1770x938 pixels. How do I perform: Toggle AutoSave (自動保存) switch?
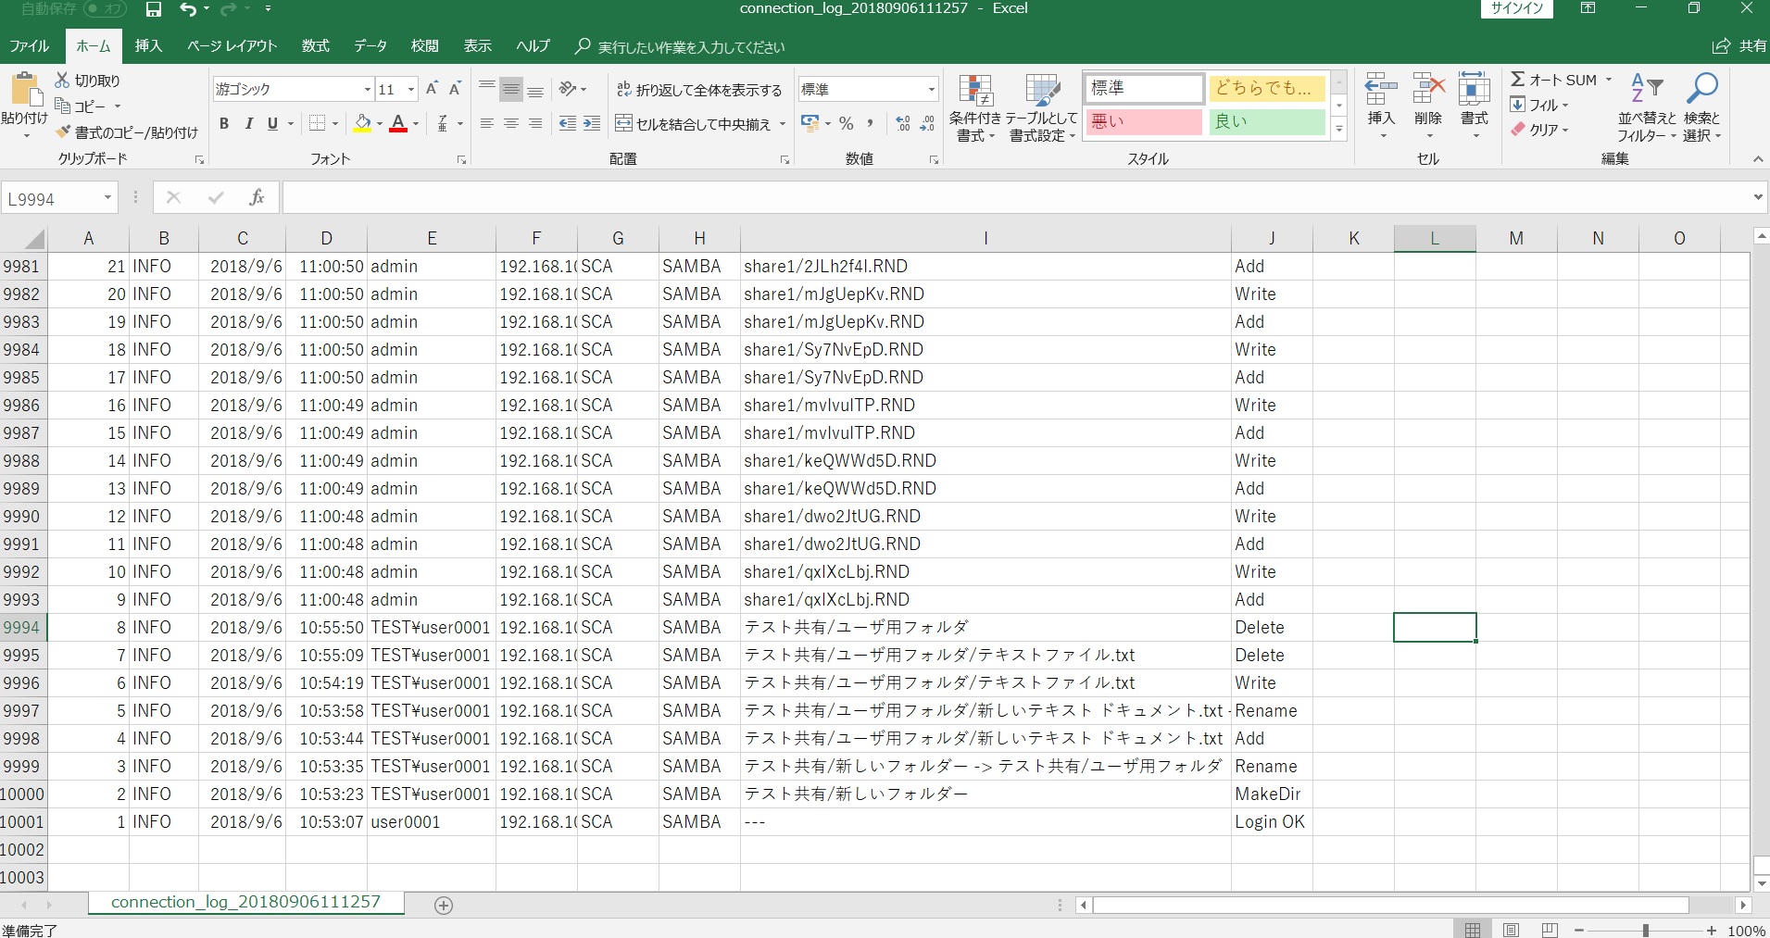(x=105, y=9)
